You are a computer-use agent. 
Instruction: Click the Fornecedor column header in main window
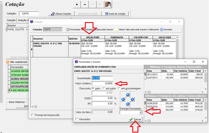coord(20,67)
